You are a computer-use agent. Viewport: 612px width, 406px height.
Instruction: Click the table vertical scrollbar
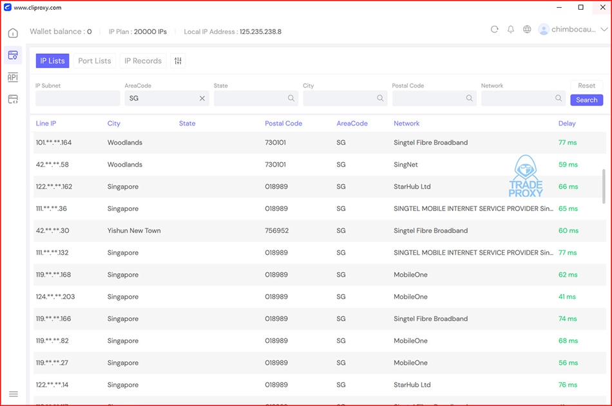pyautogui.click(x=604, y=186)
